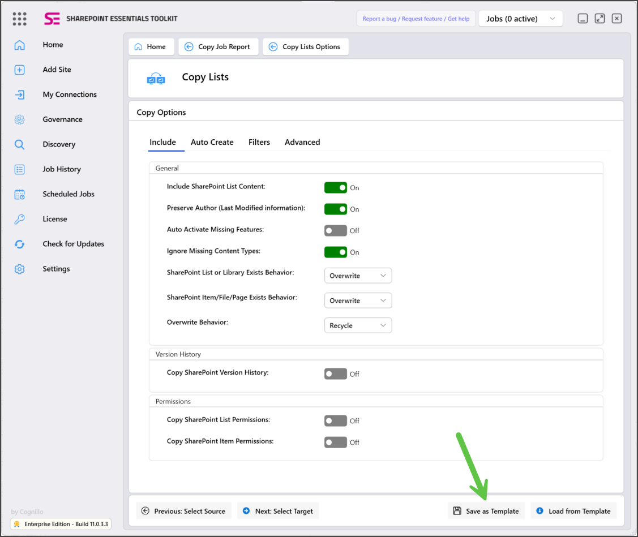Open the Jobs (0 active) dropdown
This screenshot has width=638, height=537.
520,19
